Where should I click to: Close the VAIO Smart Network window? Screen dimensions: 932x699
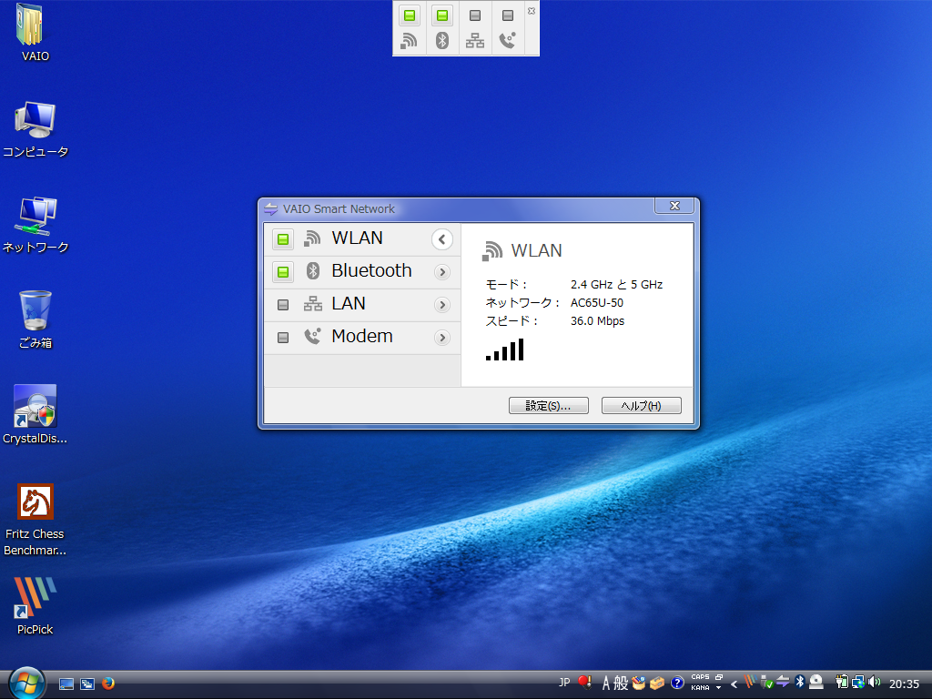tap(674, 206)
